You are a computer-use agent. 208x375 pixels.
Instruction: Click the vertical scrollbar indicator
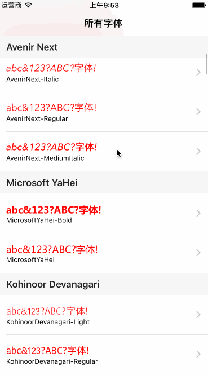point(206,64)
